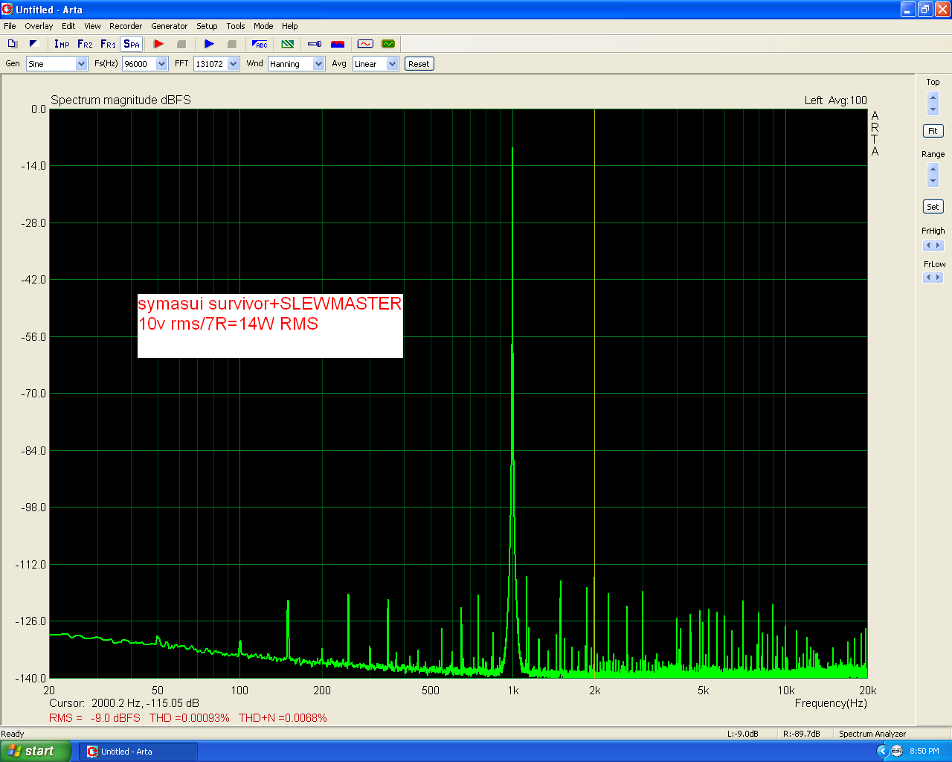
Task: Click the THD =0.00093% readout
Action: click(190, 718)
